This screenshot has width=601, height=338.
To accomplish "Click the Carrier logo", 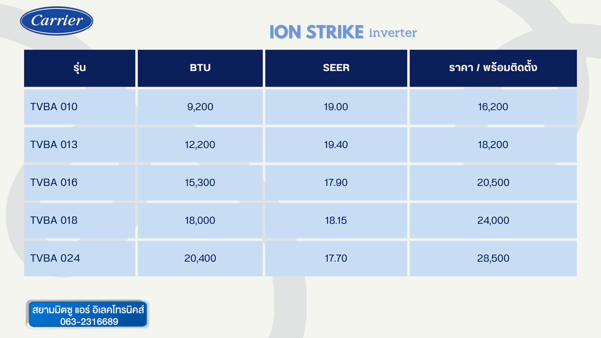I will (x=57, y=21).
